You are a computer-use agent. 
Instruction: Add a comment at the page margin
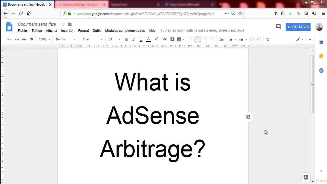248,117
